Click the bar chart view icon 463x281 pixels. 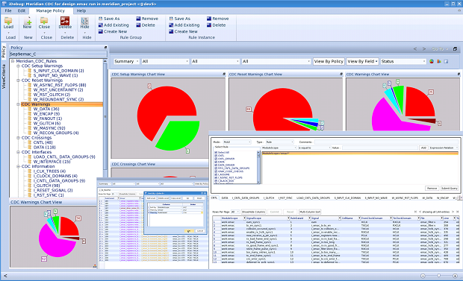click(x=439, y=61)
